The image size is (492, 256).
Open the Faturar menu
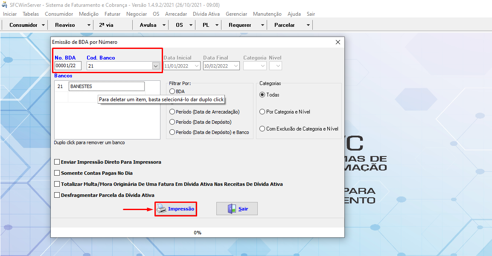[112, 14]
